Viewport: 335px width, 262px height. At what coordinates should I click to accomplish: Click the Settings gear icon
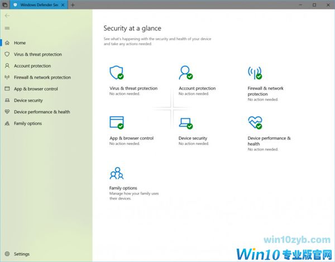click(x=7, y=254)
